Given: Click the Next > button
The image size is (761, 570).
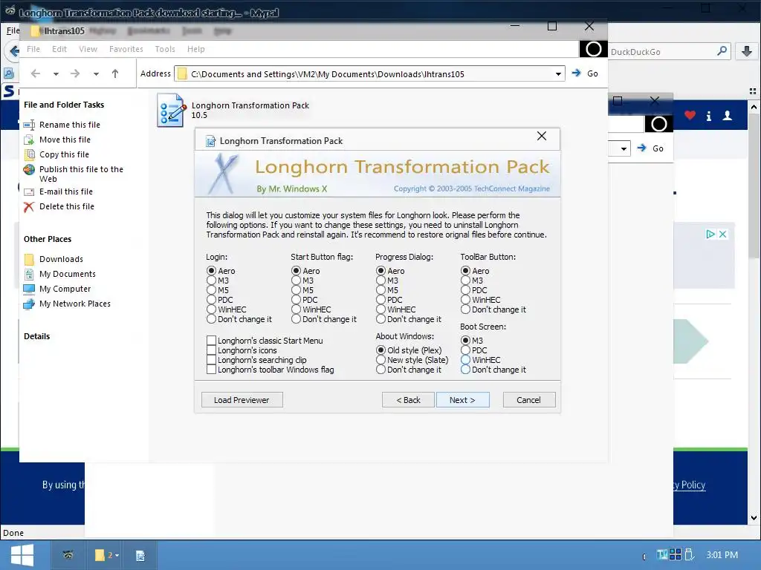Looking at the screenshot, I should pos(462,400).
